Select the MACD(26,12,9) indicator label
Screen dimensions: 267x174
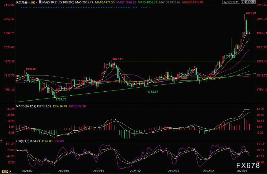pos(26,106)
